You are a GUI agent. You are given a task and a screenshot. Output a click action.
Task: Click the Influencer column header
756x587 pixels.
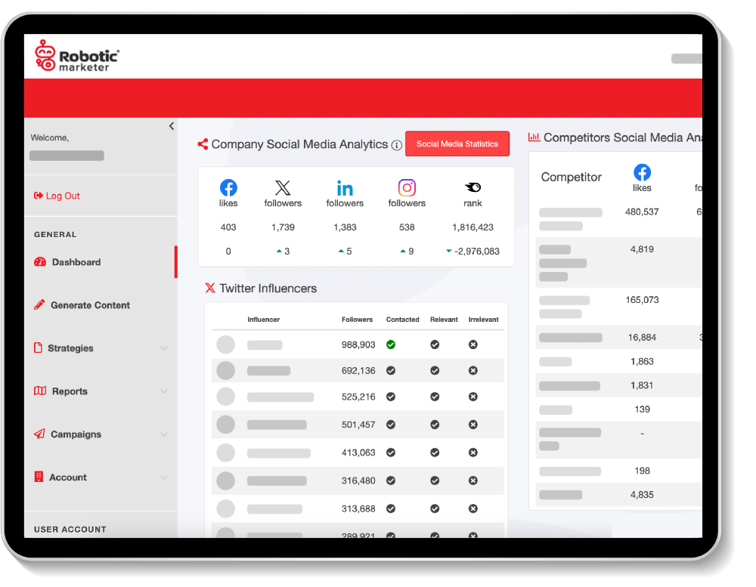click(x=263, y=320)
